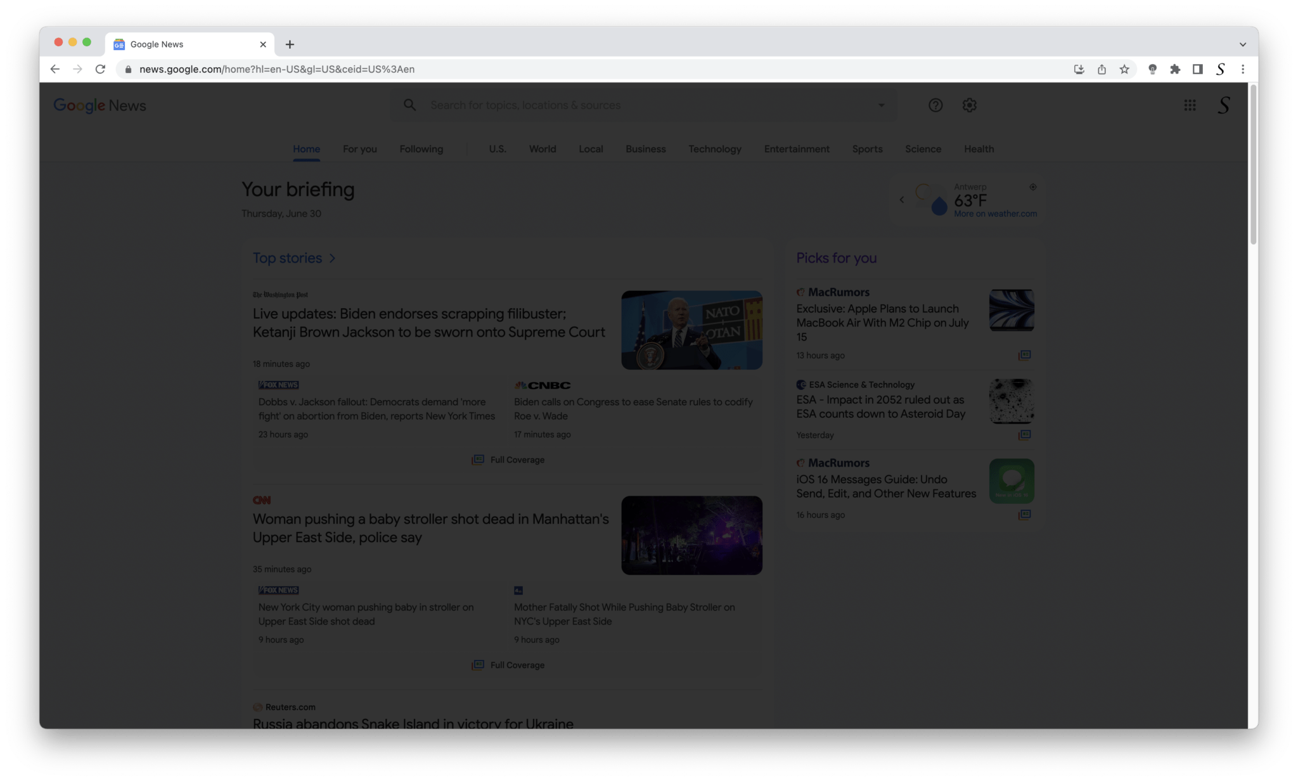Viewport: 1298px width, 781px height.
Task: Collapse weather widget with left chevron
Action: [902, 200]
